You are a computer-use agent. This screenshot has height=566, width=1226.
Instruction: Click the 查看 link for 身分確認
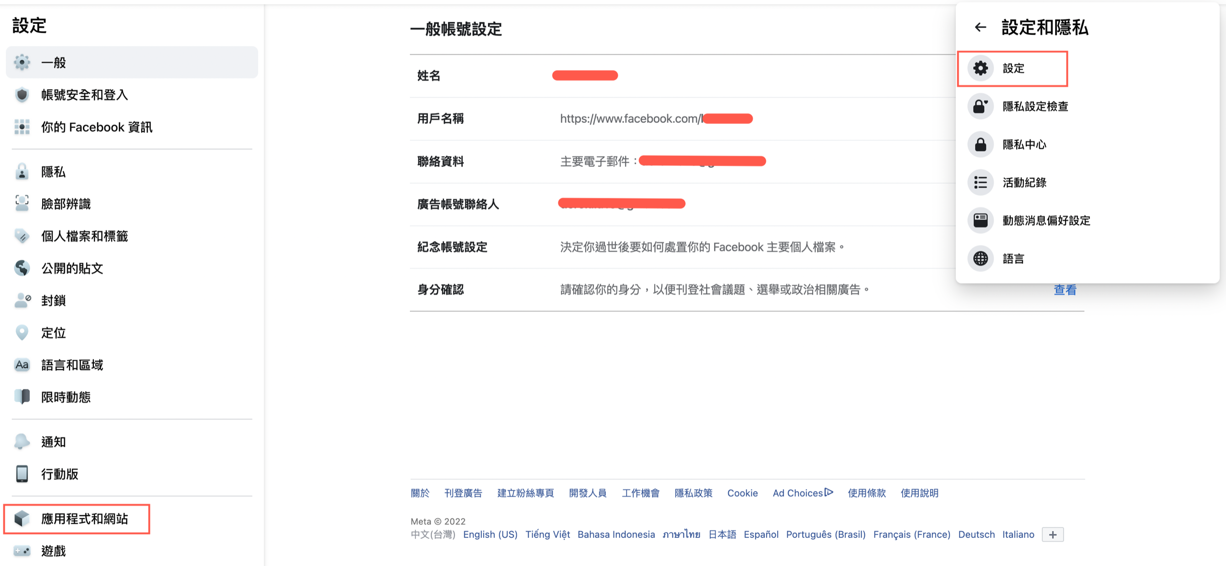pos(1065,290)
